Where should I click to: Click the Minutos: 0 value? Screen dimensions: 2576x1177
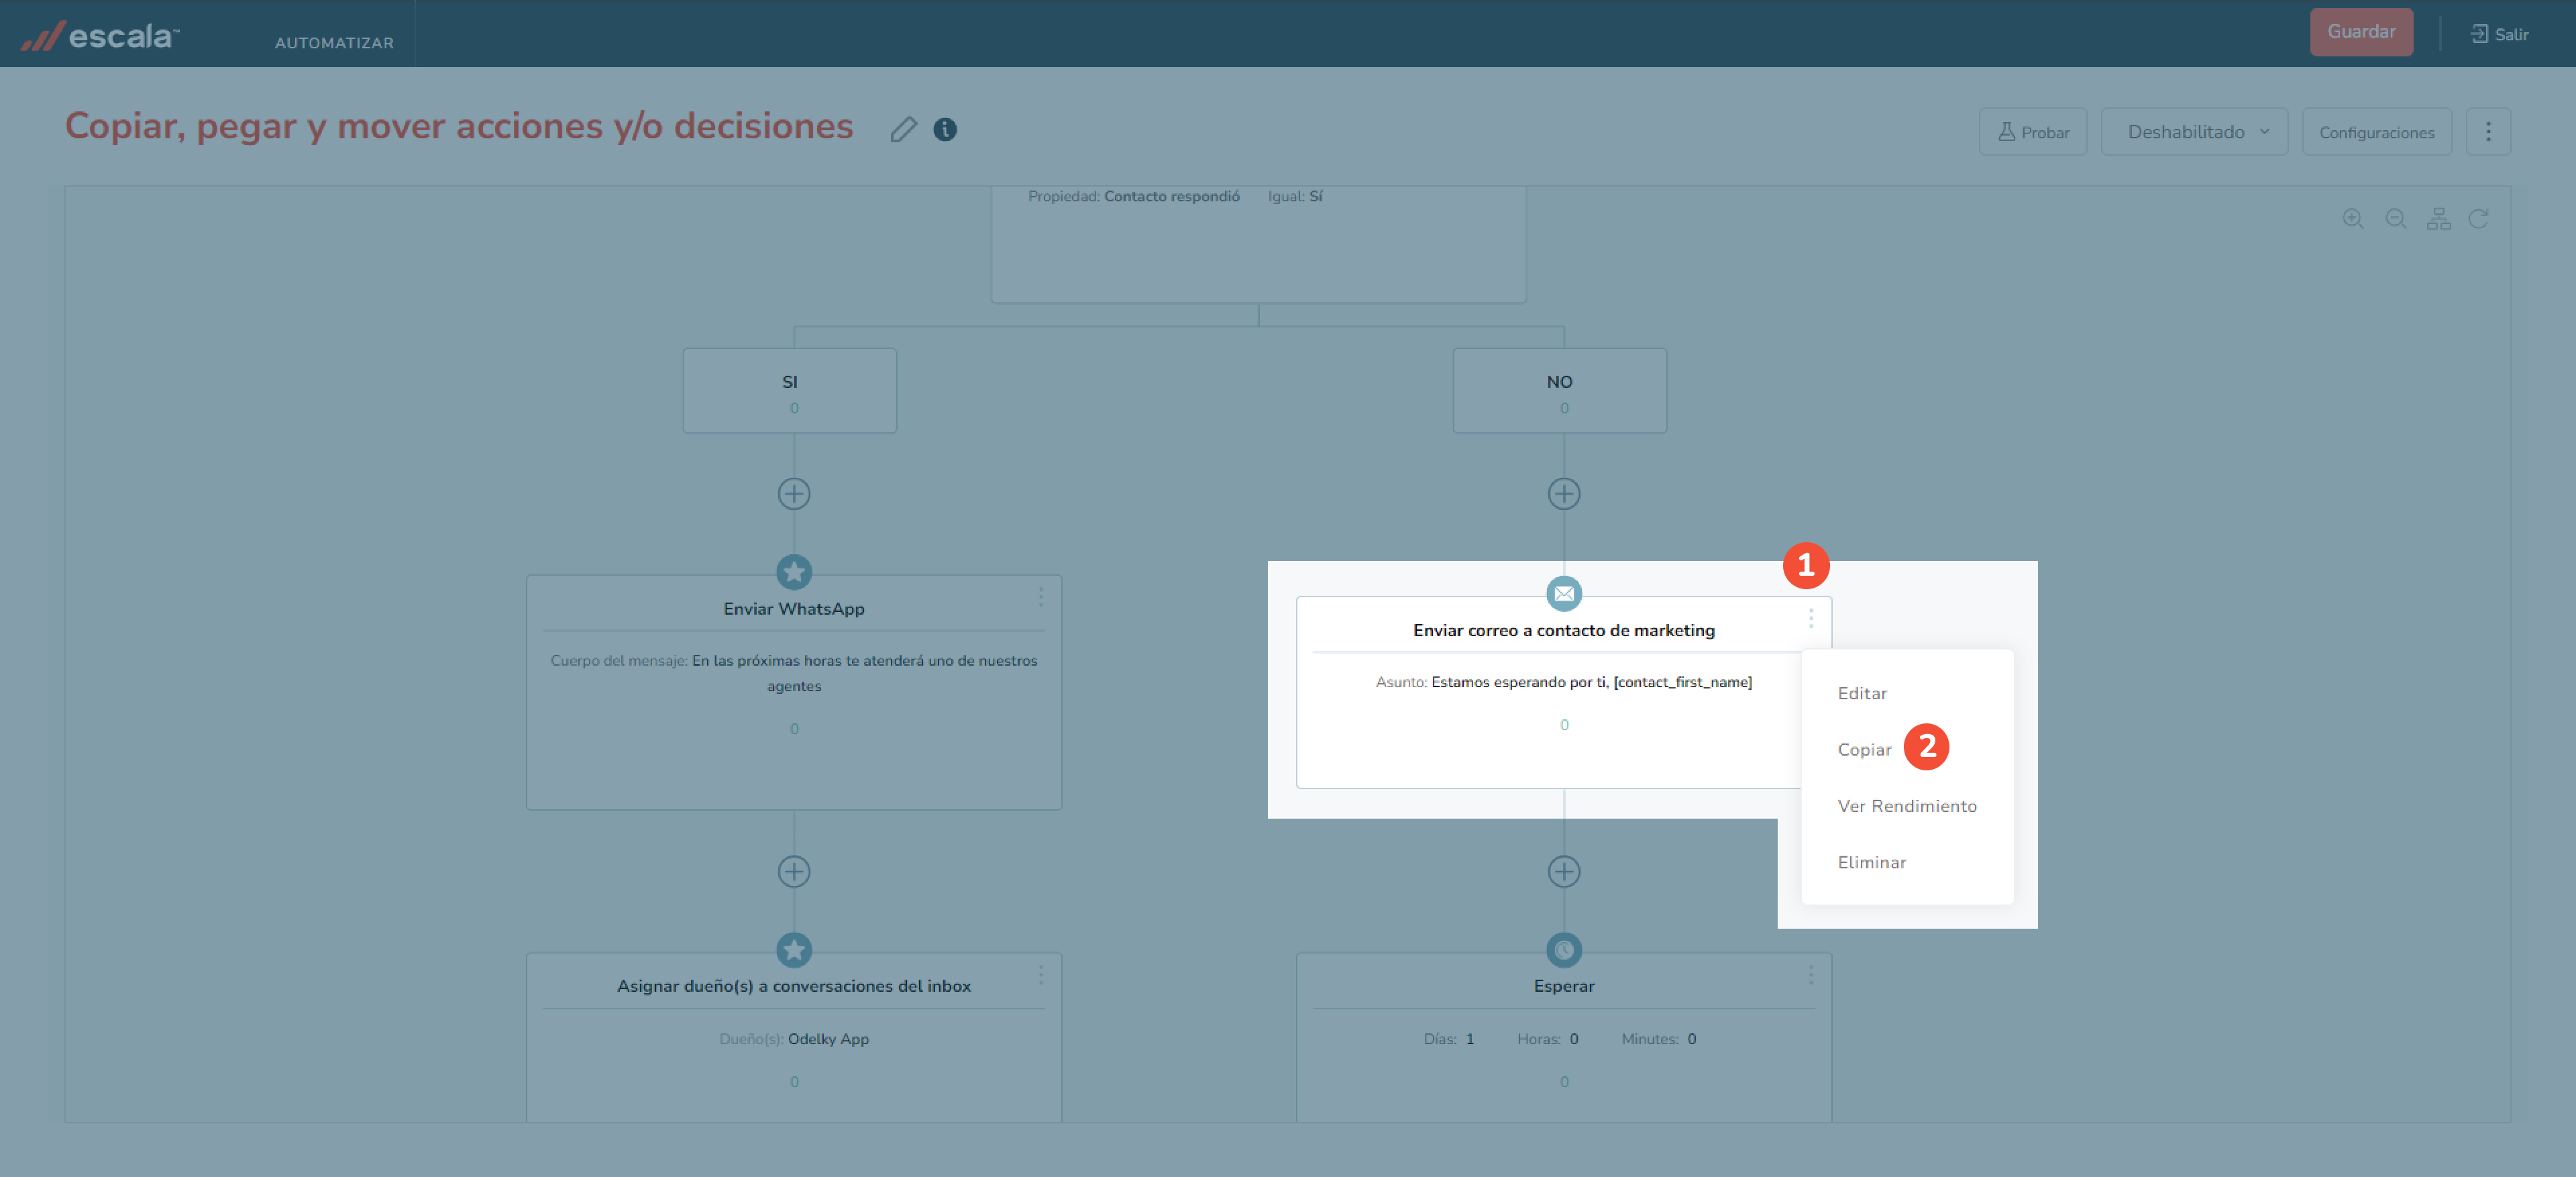click(x=1658, y=1039)
